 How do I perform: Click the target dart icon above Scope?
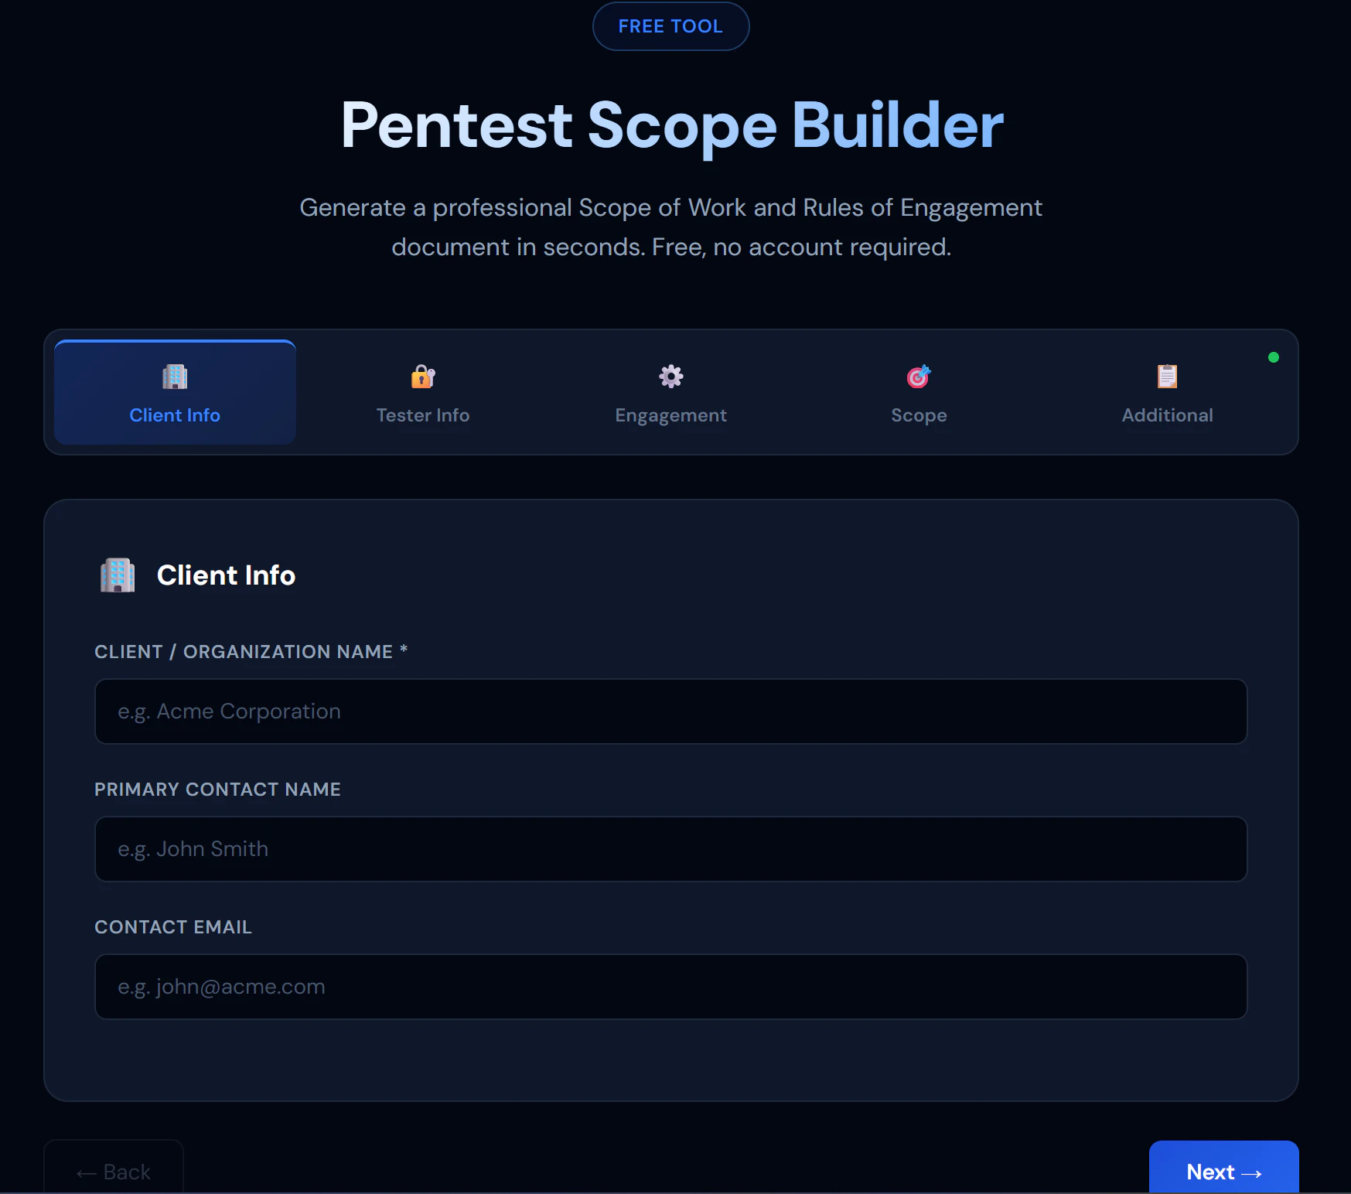pos(919,377)
